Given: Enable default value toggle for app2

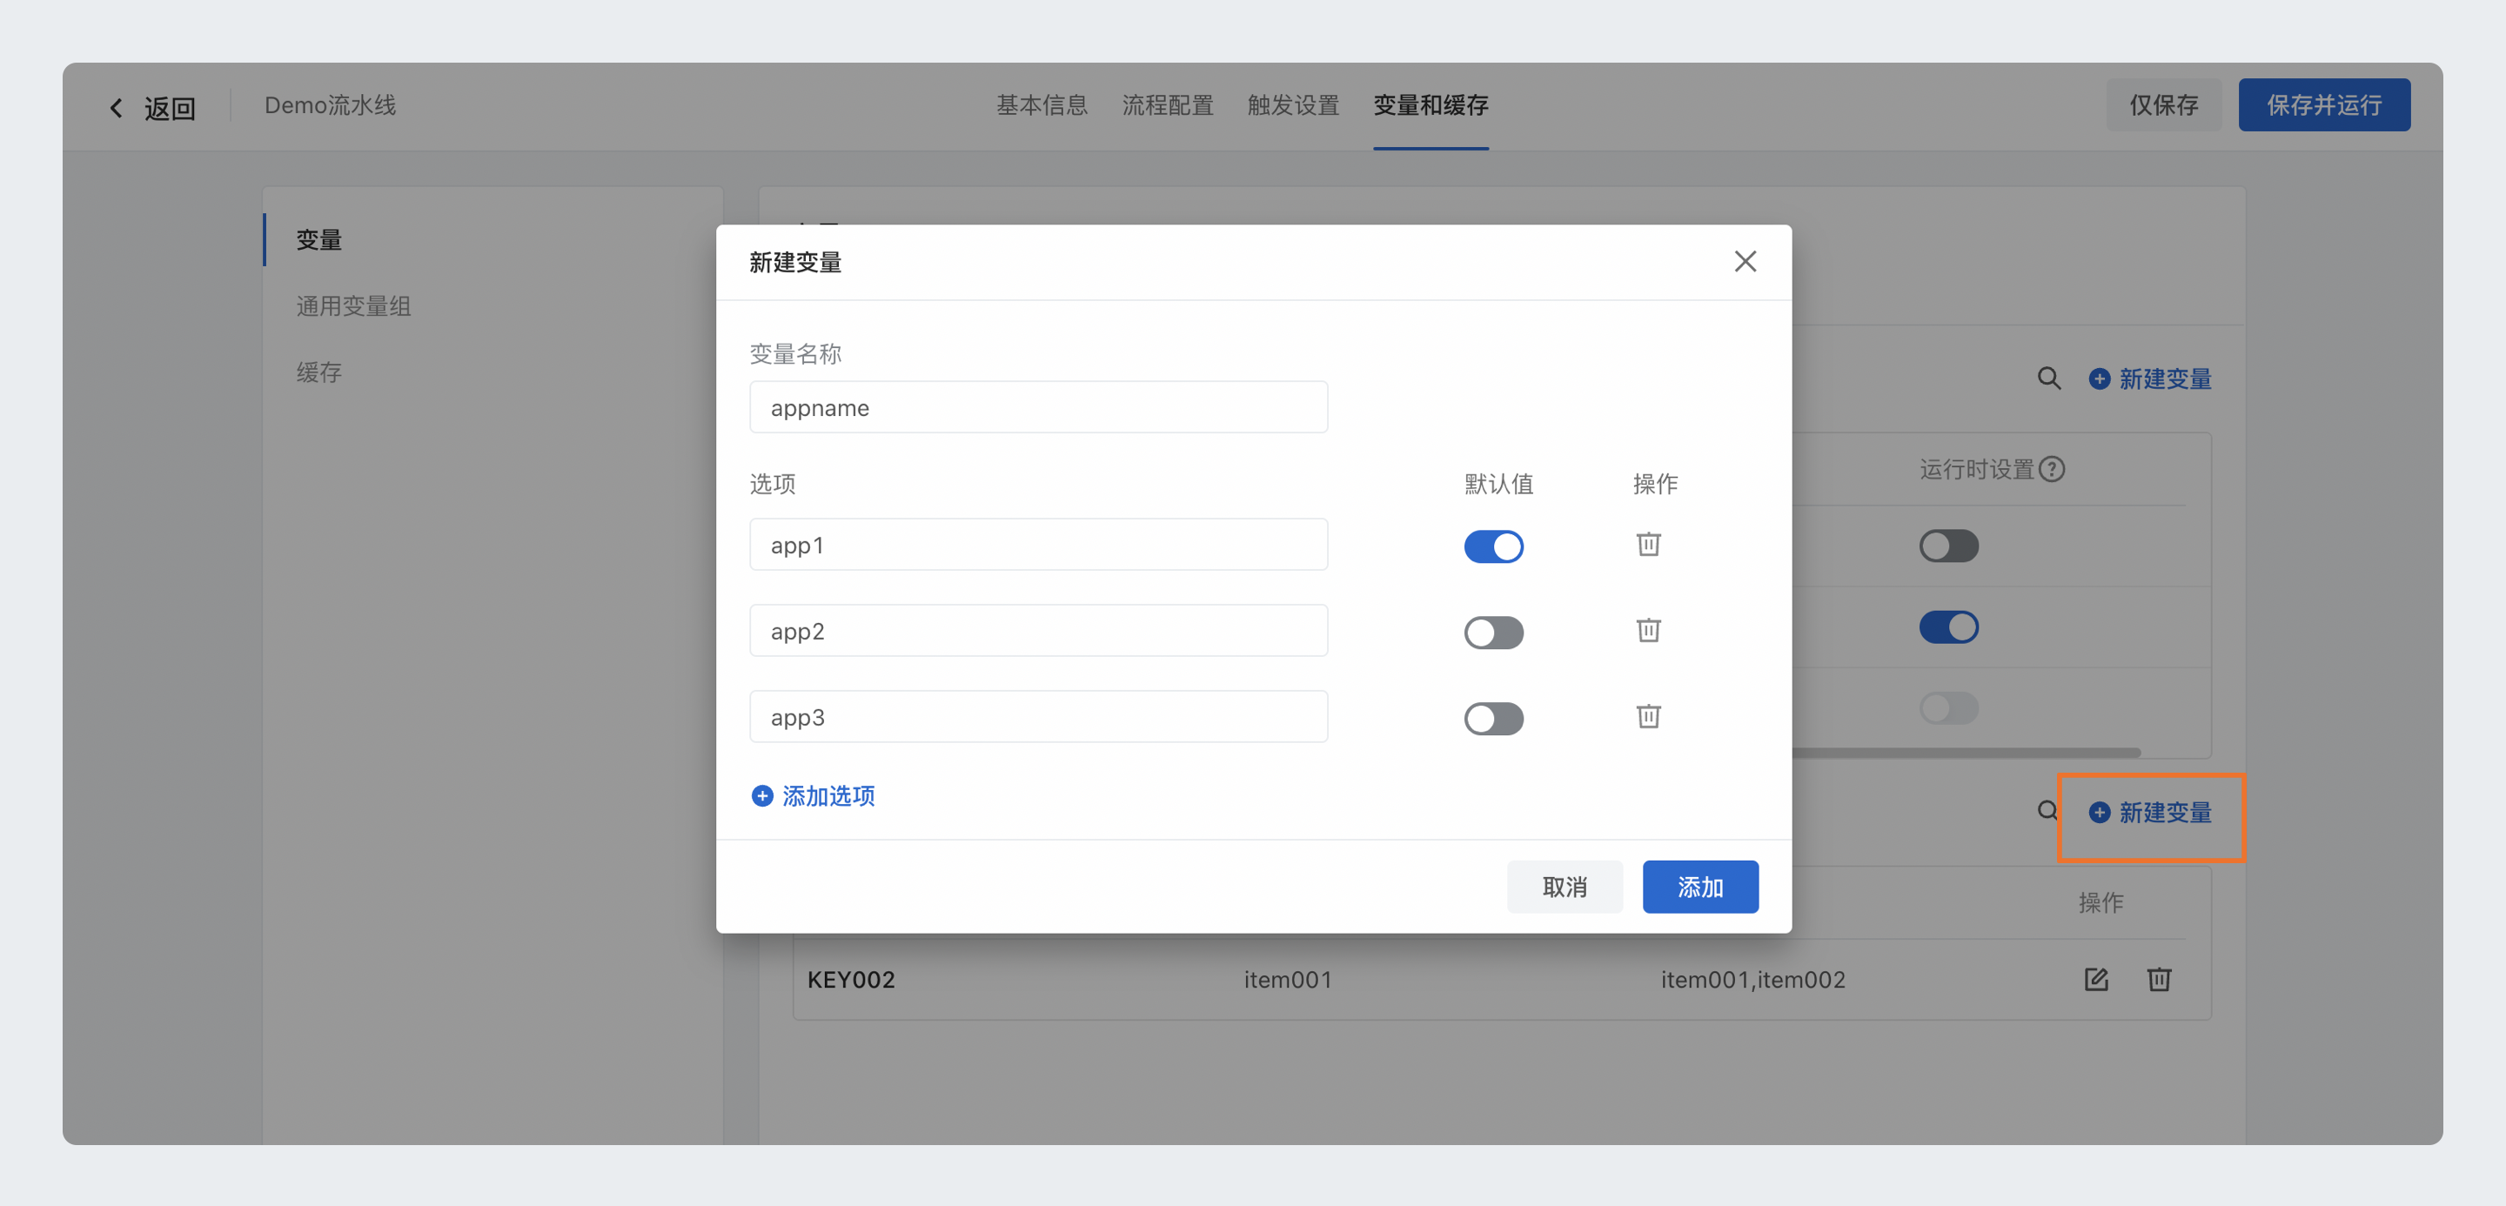Looking at the screenshot, I should [1493, 633].
